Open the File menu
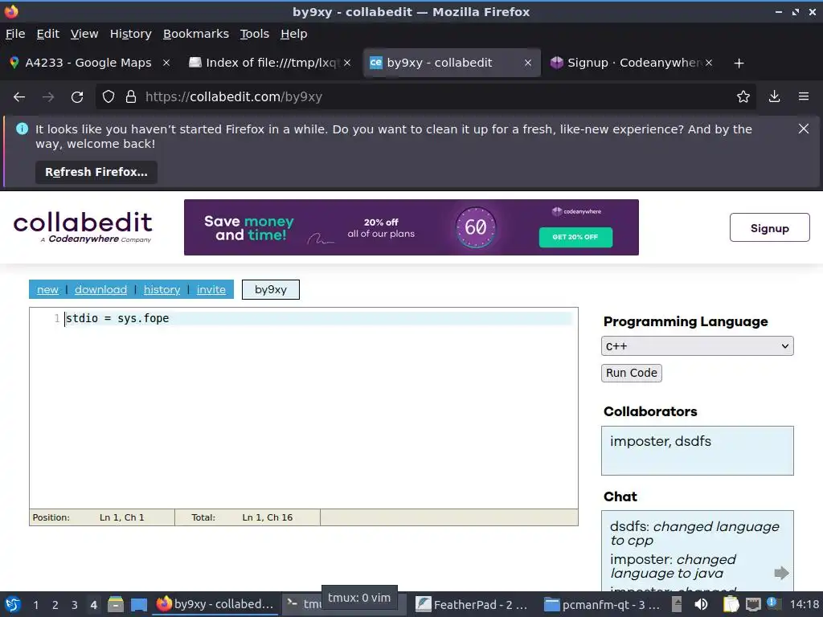Screen dimensions: 823x617 point(15,34)
